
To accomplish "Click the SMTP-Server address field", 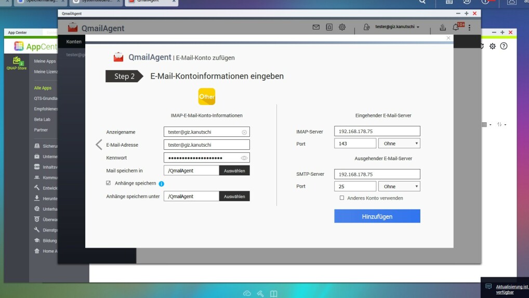I will pos(377,174).
